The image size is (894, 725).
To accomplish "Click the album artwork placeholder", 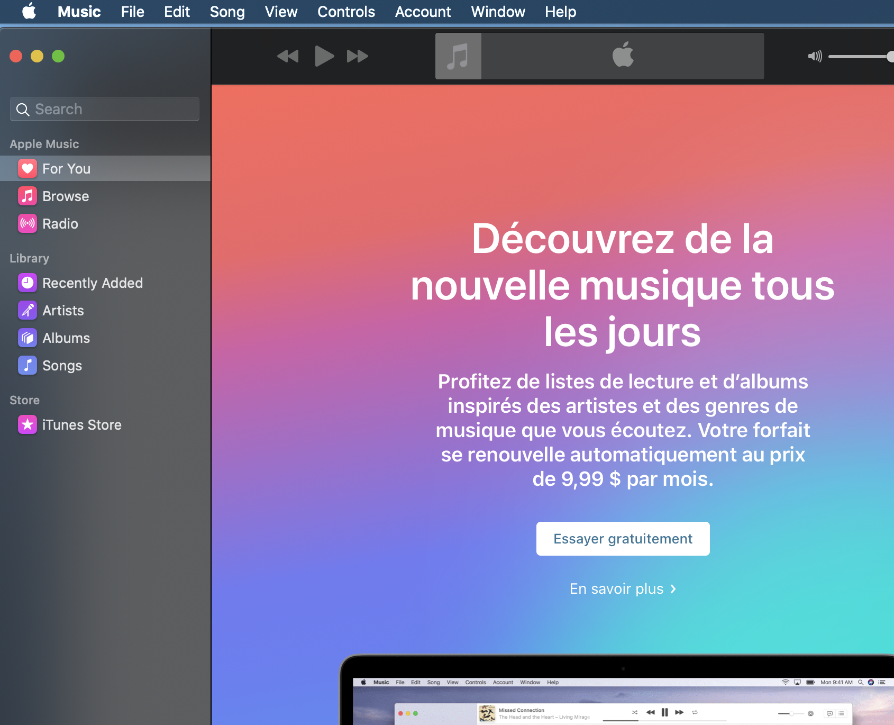I will coord(458,56).
